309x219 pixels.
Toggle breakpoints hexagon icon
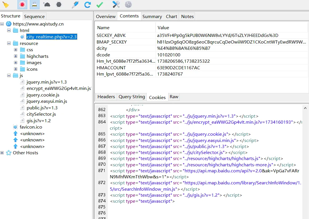[59, 5]
